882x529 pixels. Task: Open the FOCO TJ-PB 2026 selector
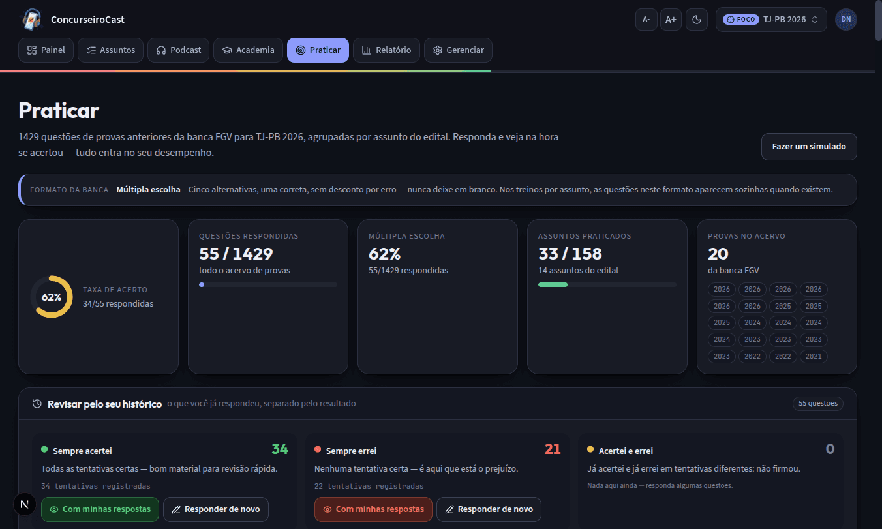tap(771, 20)
